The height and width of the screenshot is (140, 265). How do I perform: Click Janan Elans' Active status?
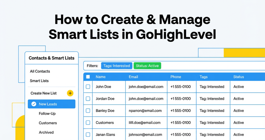pyautogui.click(x=239, y=135)
